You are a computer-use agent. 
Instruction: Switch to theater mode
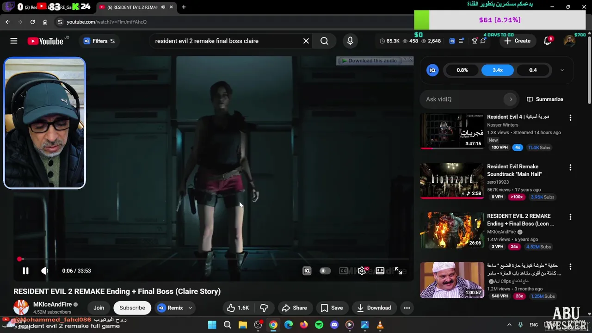(x=380, y=271)
